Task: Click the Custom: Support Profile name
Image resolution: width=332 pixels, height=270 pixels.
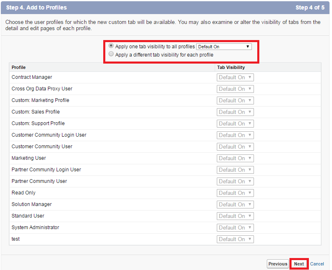Action: click(x=38, y=123)
